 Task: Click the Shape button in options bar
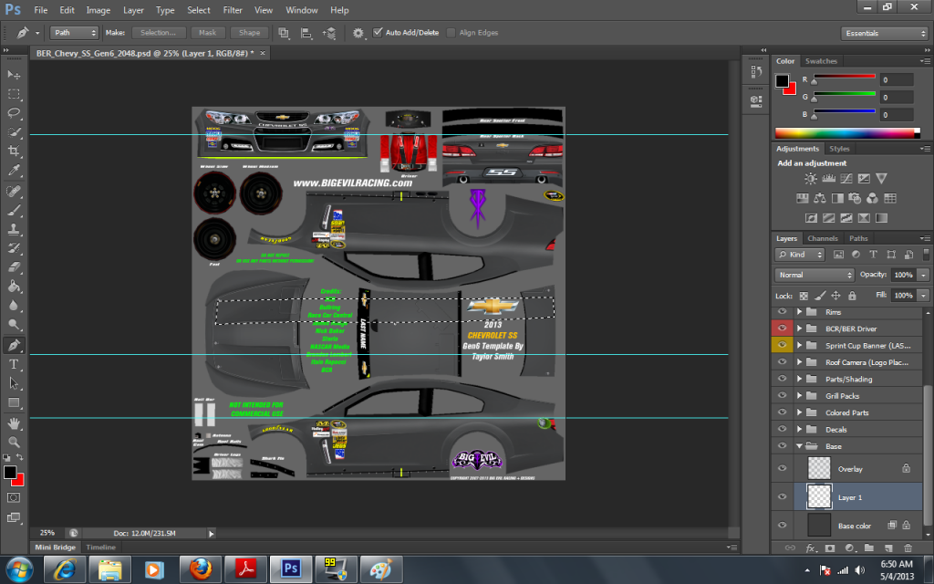tap(249, 33)
